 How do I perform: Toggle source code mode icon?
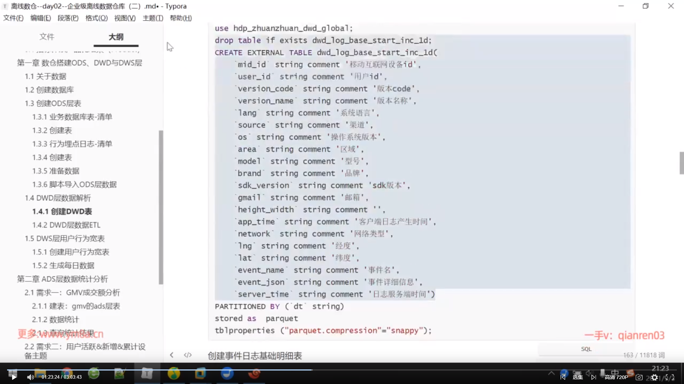tap(188, 355)
